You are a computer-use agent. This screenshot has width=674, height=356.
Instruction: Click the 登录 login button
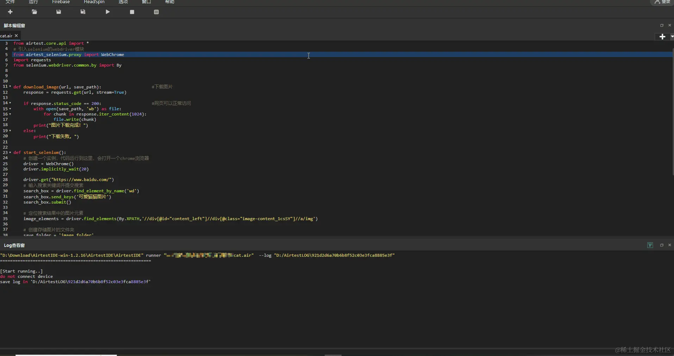pos(662,2)
